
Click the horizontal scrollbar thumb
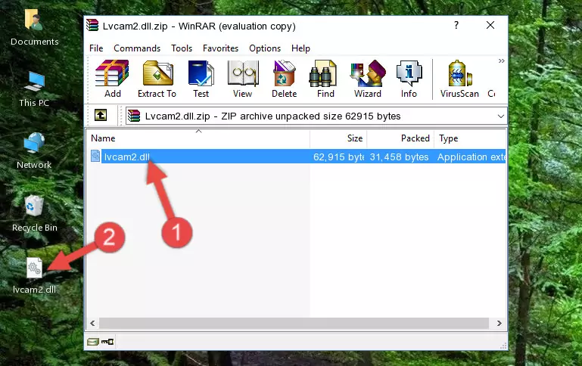[x=294, y=324]
